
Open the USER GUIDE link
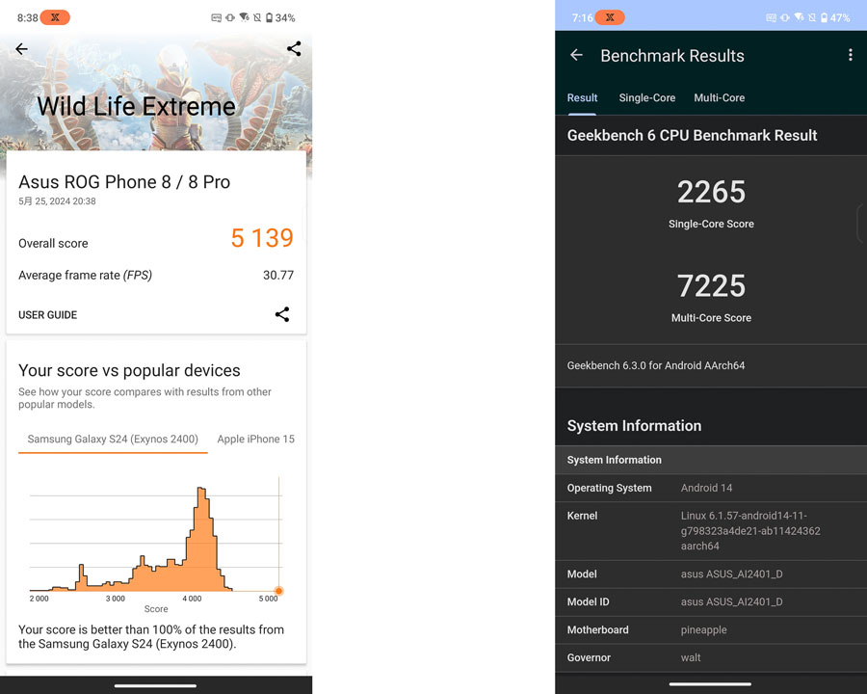coord(47,315)
